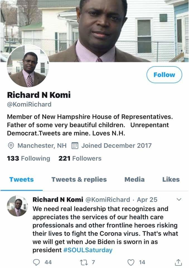
Task: Tap the share upload icon
Action: click(178, 262)
